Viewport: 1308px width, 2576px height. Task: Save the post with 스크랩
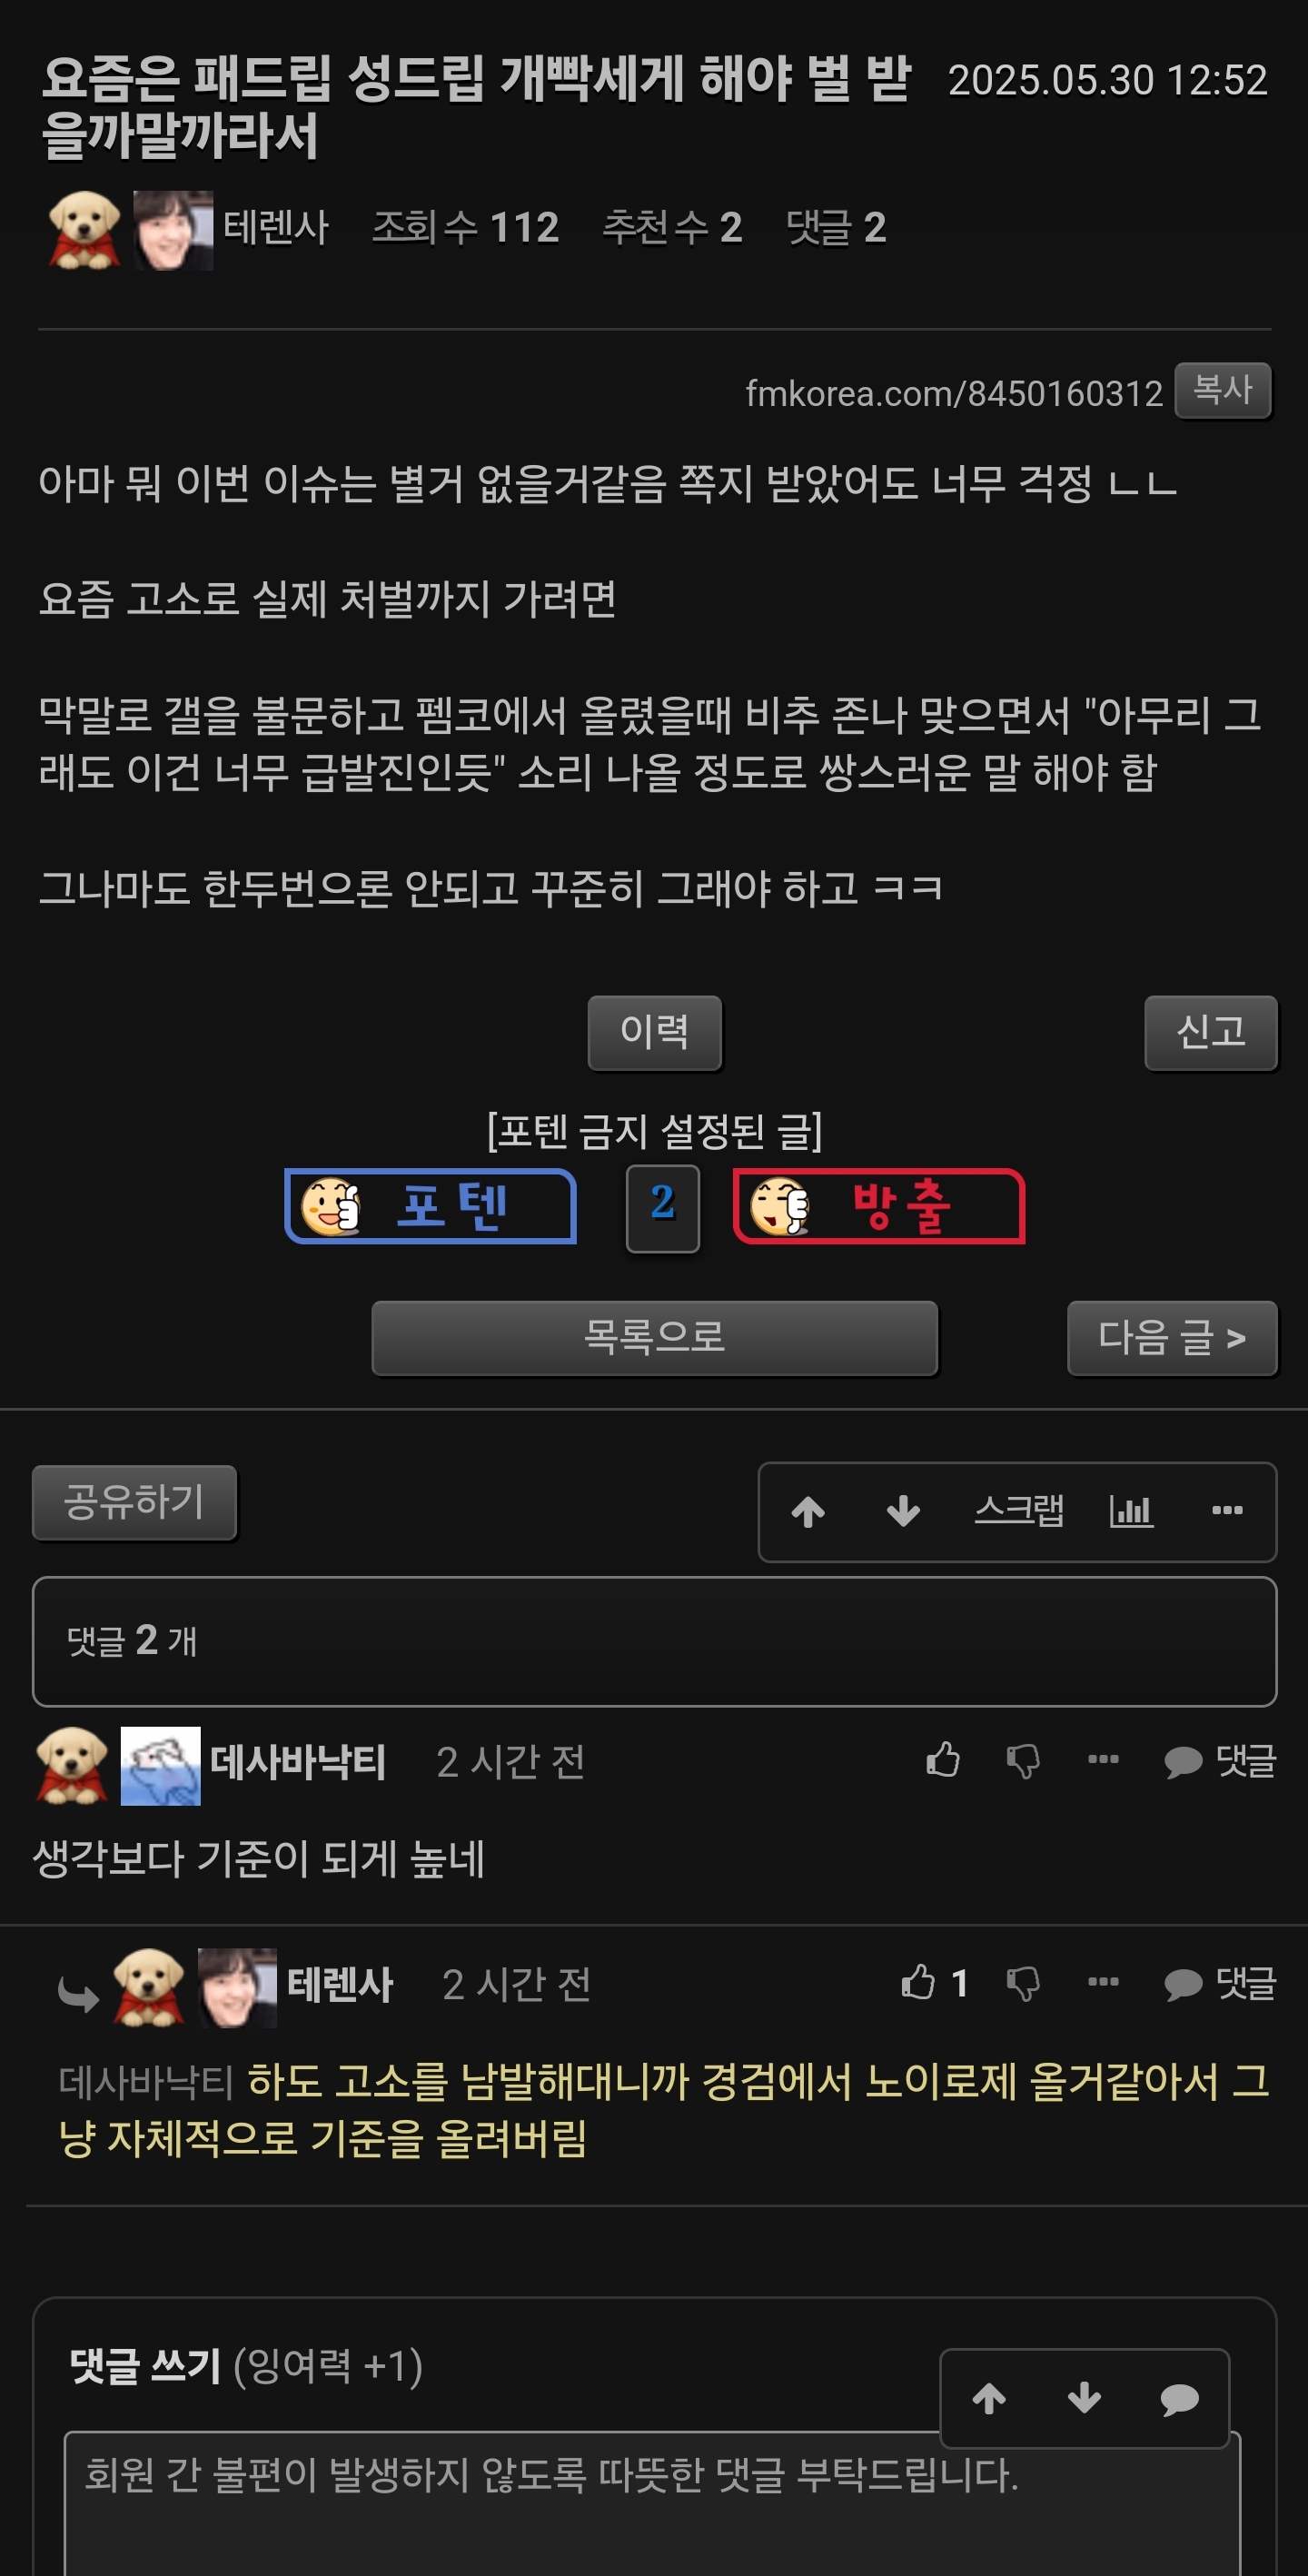point(1019,1510)
